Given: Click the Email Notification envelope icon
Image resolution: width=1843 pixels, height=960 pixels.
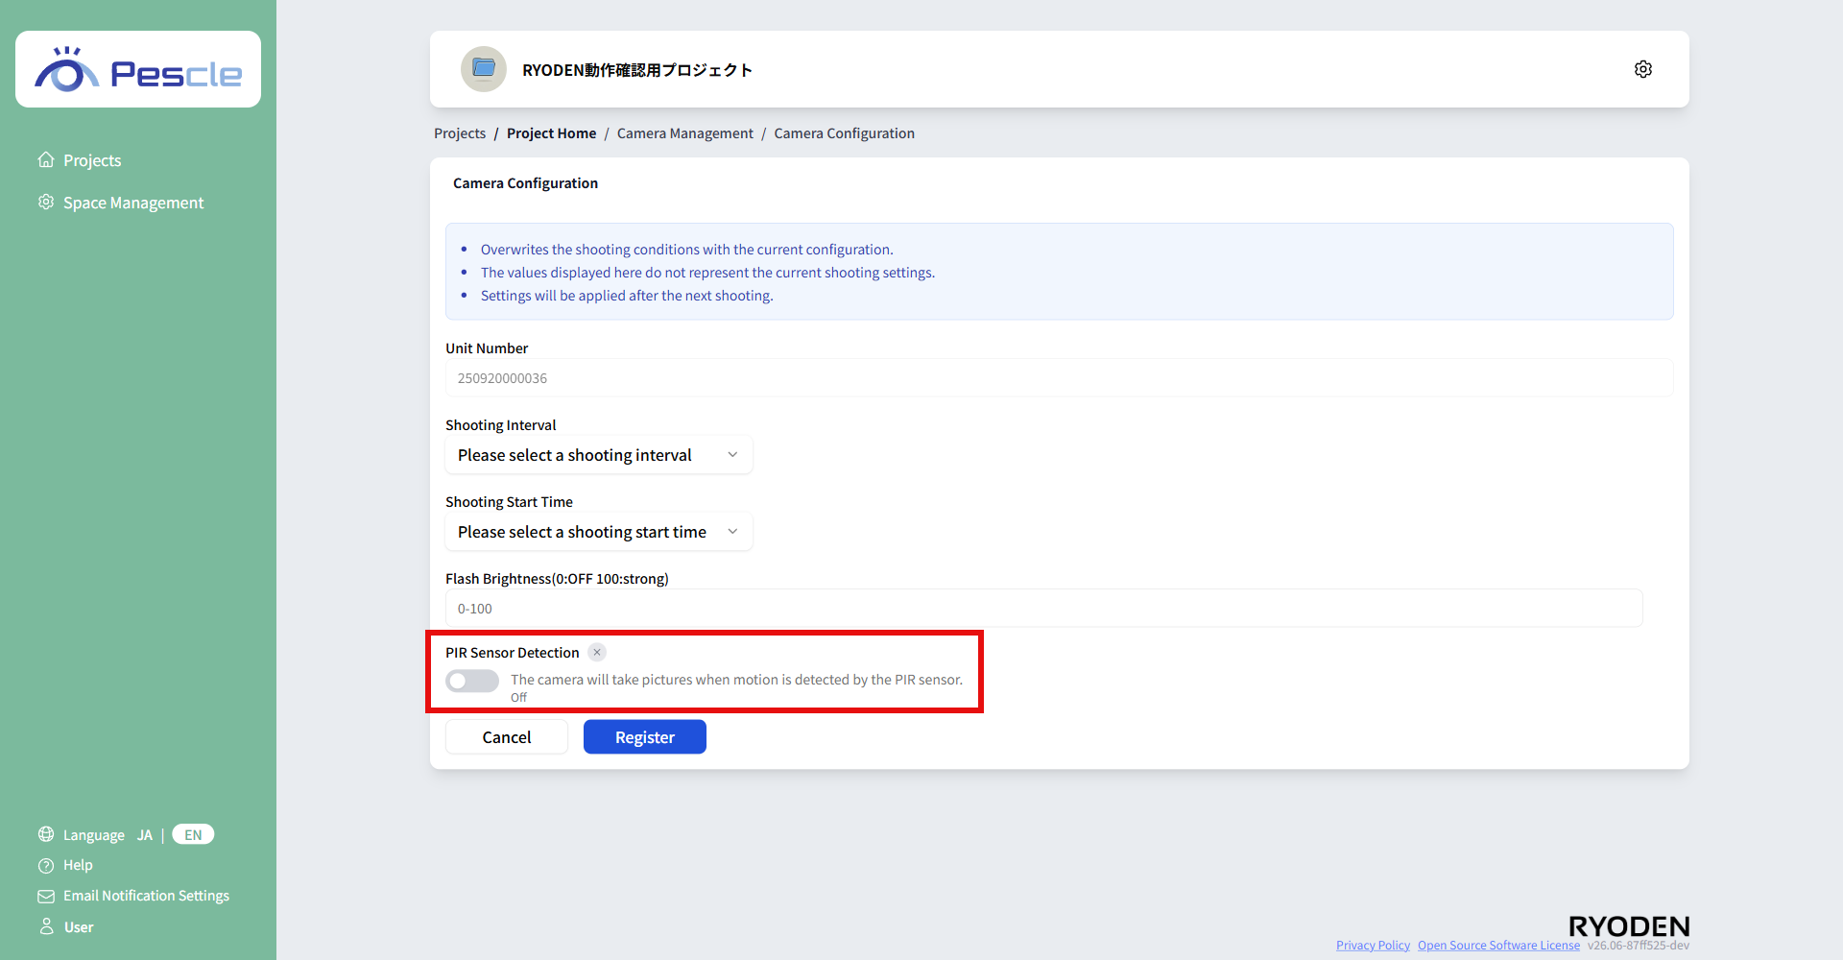Looking at the screenshot, I should click(x=46, y=896).
